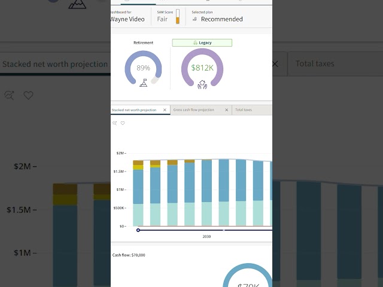Favorite the chart with the heart icon
Screen dimensions: 383x287
pos(123,123)
